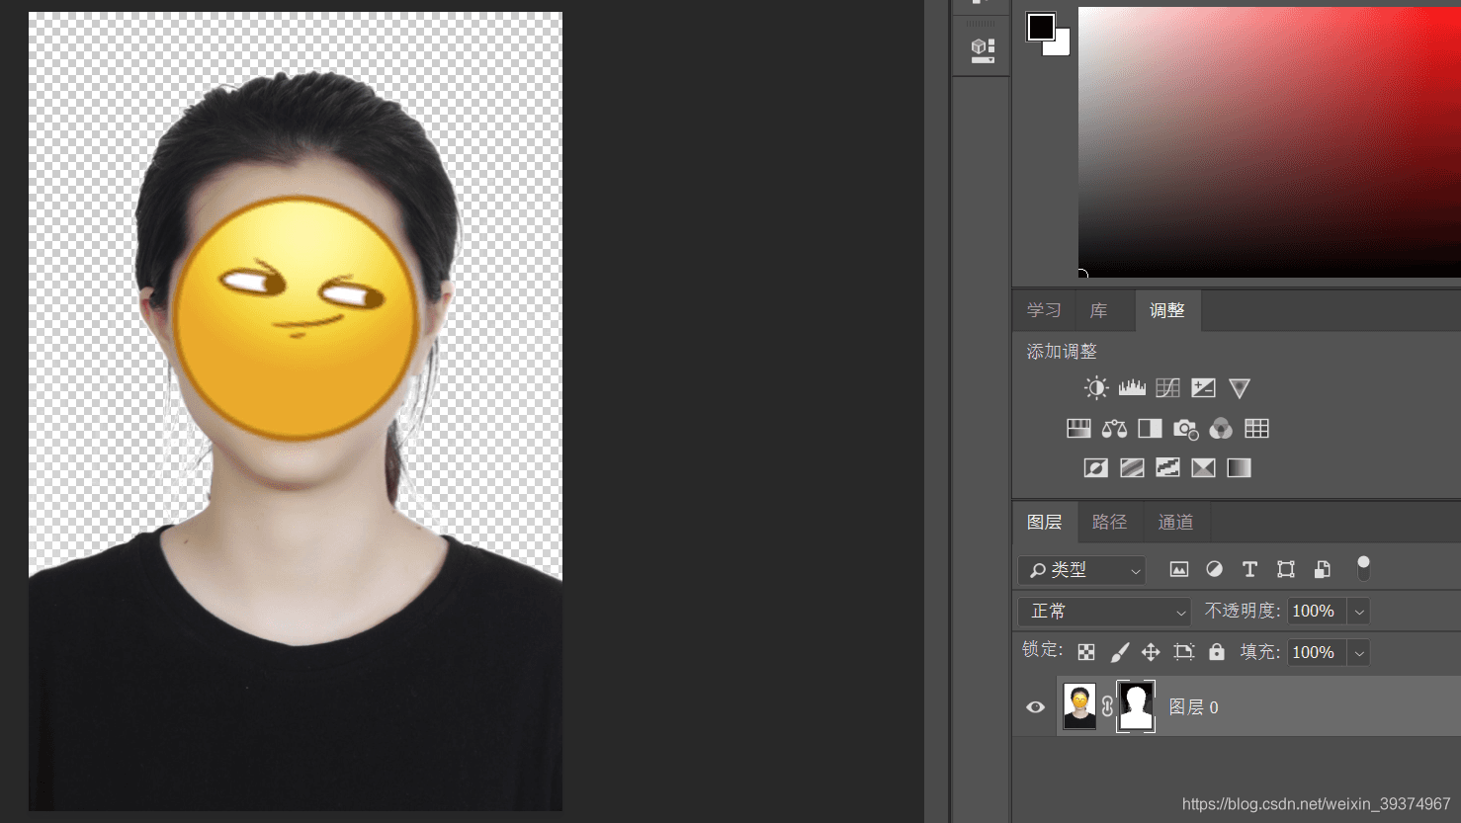This screenshot has width=1461, height=823.
Task: Select the 调整 tab
Action: 1167,310
